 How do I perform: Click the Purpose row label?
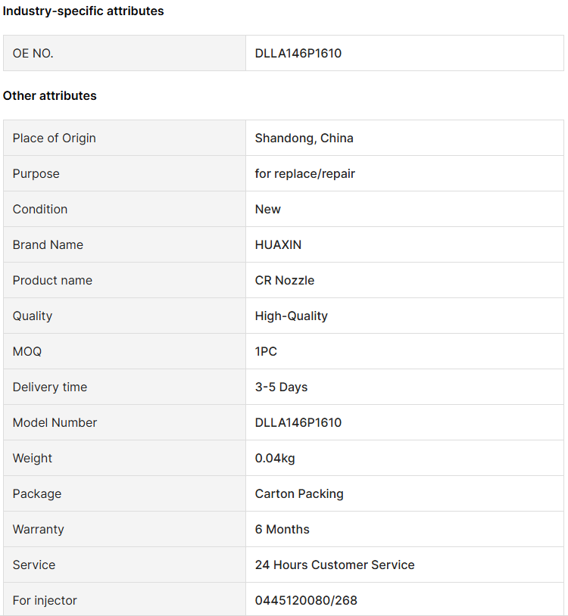pyautogui.click(x=36, y=173)
